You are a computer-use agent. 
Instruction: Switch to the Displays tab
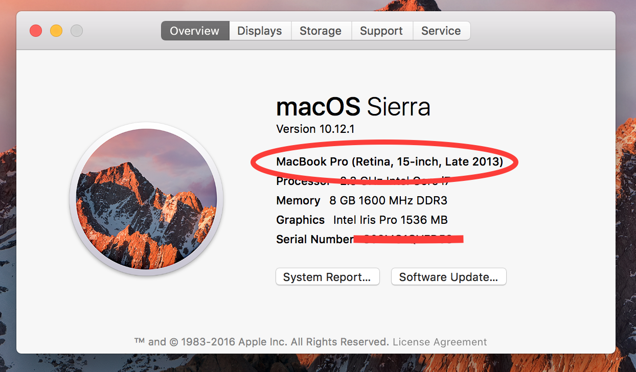[260, 31]
